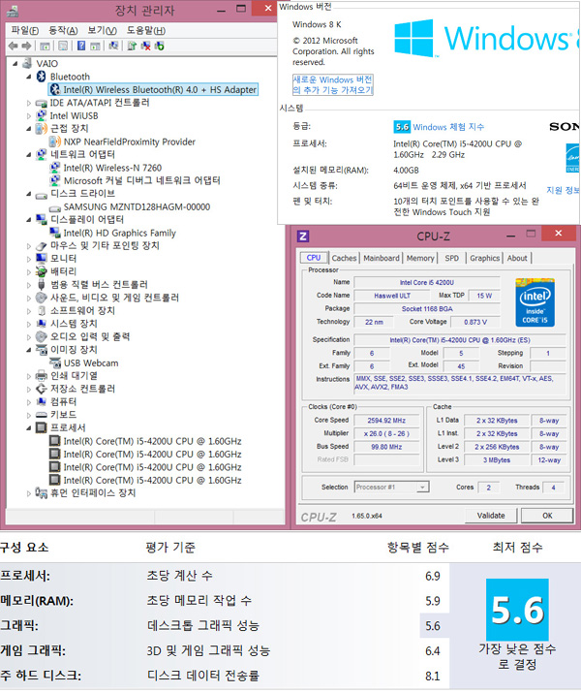Click the Intel Core i5 logo in CPU-Z
This screenshot has width=581, height=693.
pos(535,302)
